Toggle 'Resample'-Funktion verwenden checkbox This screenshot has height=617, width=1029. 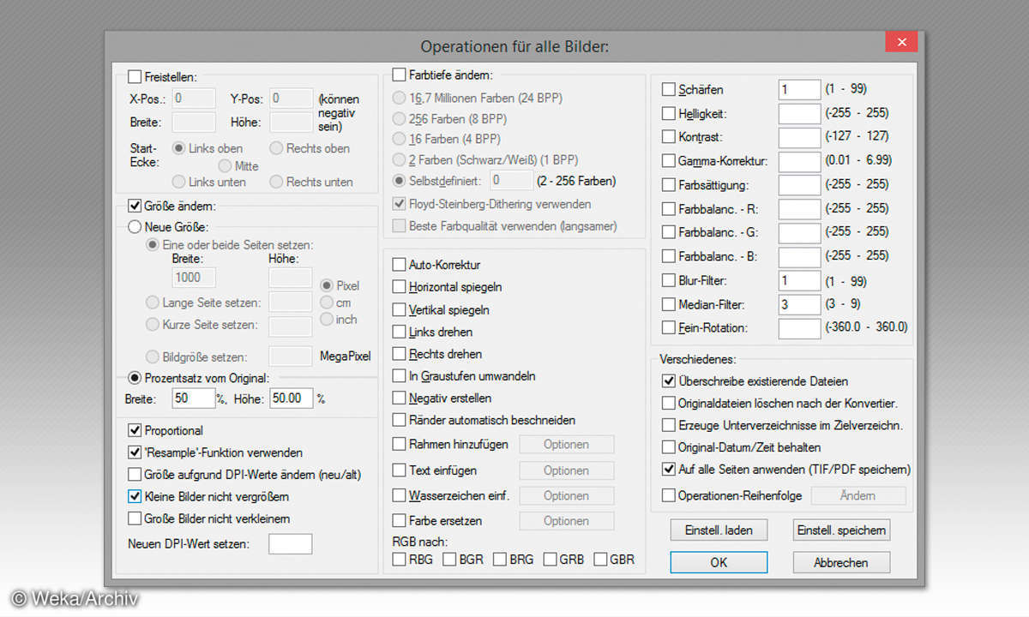134,452
